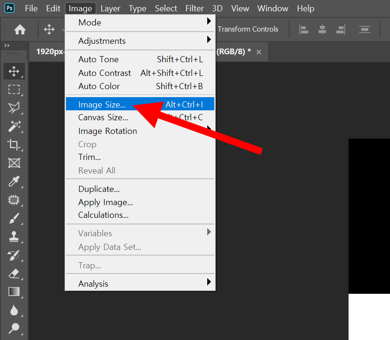Image resolution: width=390 pixels, height=340 pixels.
Task: Expand the Adjustments submenu
Action: 140,41
